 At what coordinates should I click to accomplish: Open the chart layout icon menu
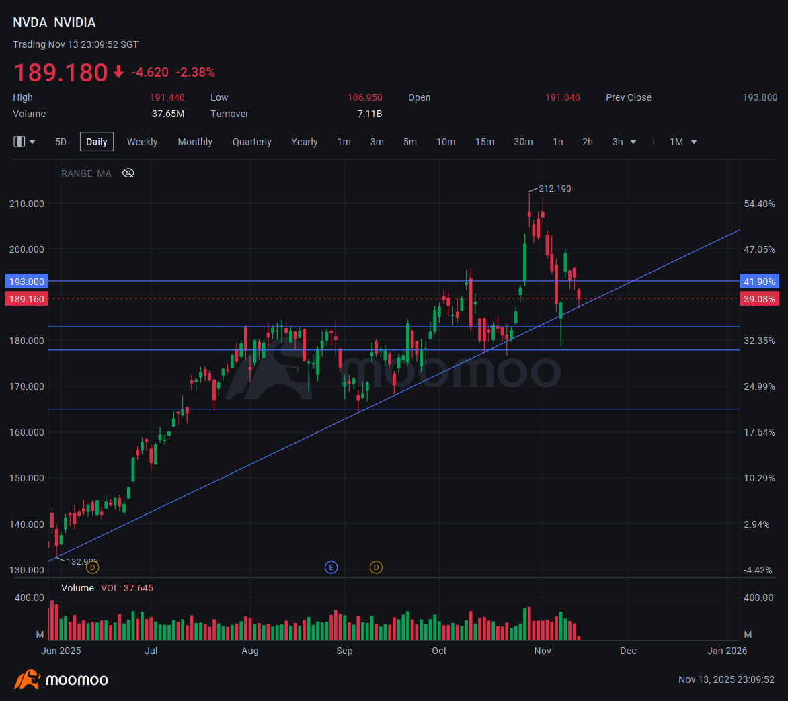coord(19,142)
